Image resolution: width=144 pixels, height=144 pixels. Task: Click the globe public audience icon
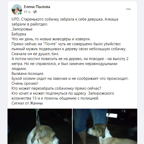coord(35,12)
